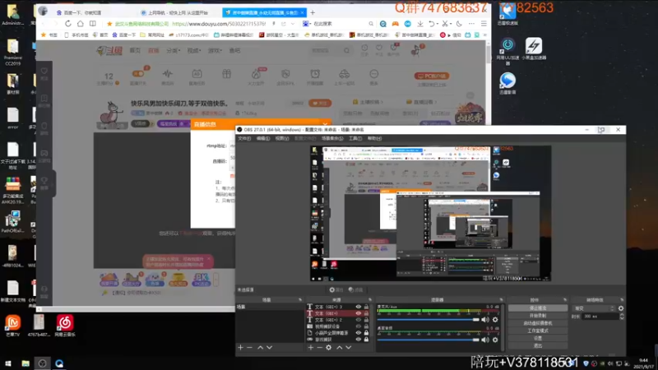658x370 pixels.
Task: Click the 300 ms duration stepper arrows
Action: click(622, 317)
